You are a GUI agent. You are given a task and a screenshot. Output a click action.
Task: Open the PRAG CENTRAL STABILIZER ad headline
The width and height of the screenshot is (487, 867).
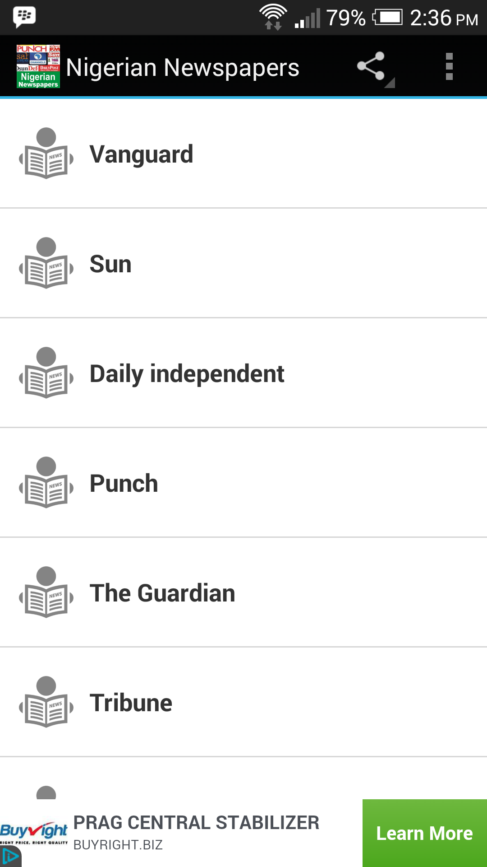pos(196,823)
